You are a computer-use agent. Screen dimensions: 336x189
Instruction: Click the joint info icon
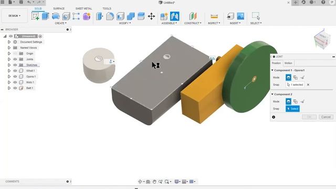274,117
